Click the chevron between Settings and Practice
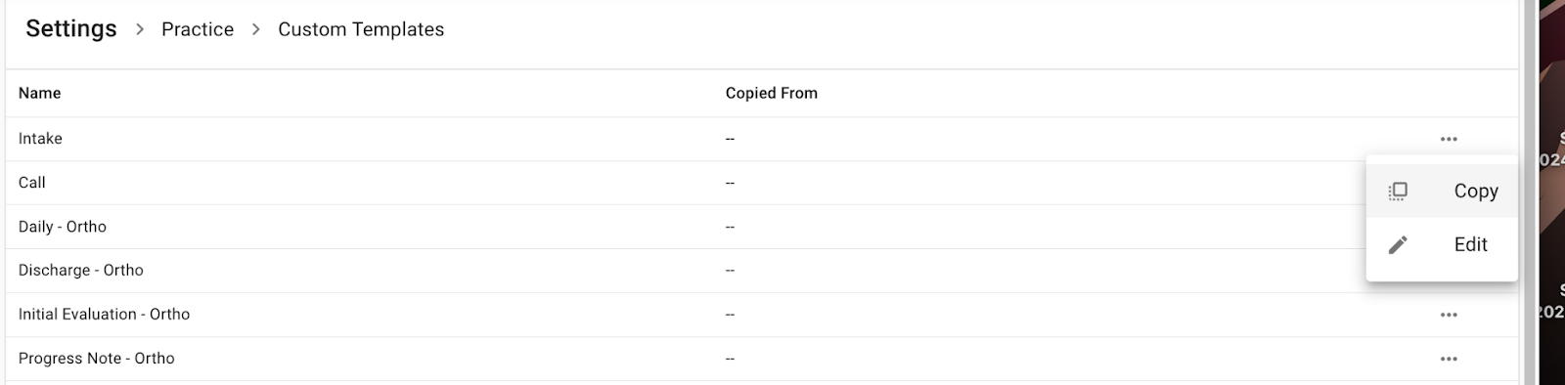This screenshot has height=385, width=1565. tap(140, 29)
